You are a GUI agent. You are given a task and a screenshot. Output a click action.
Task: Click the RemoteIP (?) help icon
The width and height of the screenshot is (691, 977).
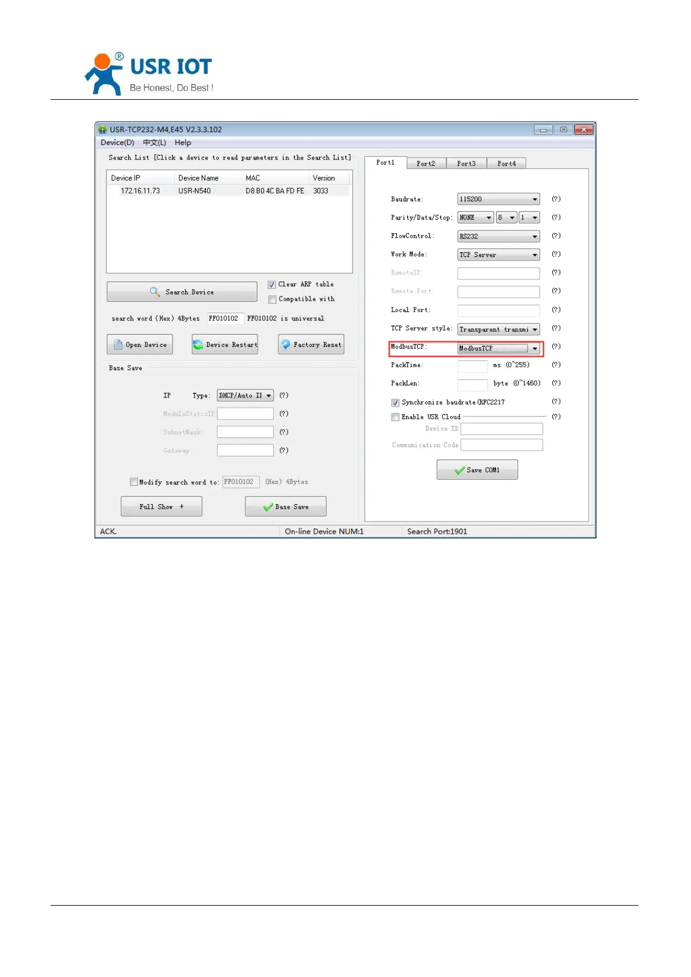[556, 273]
